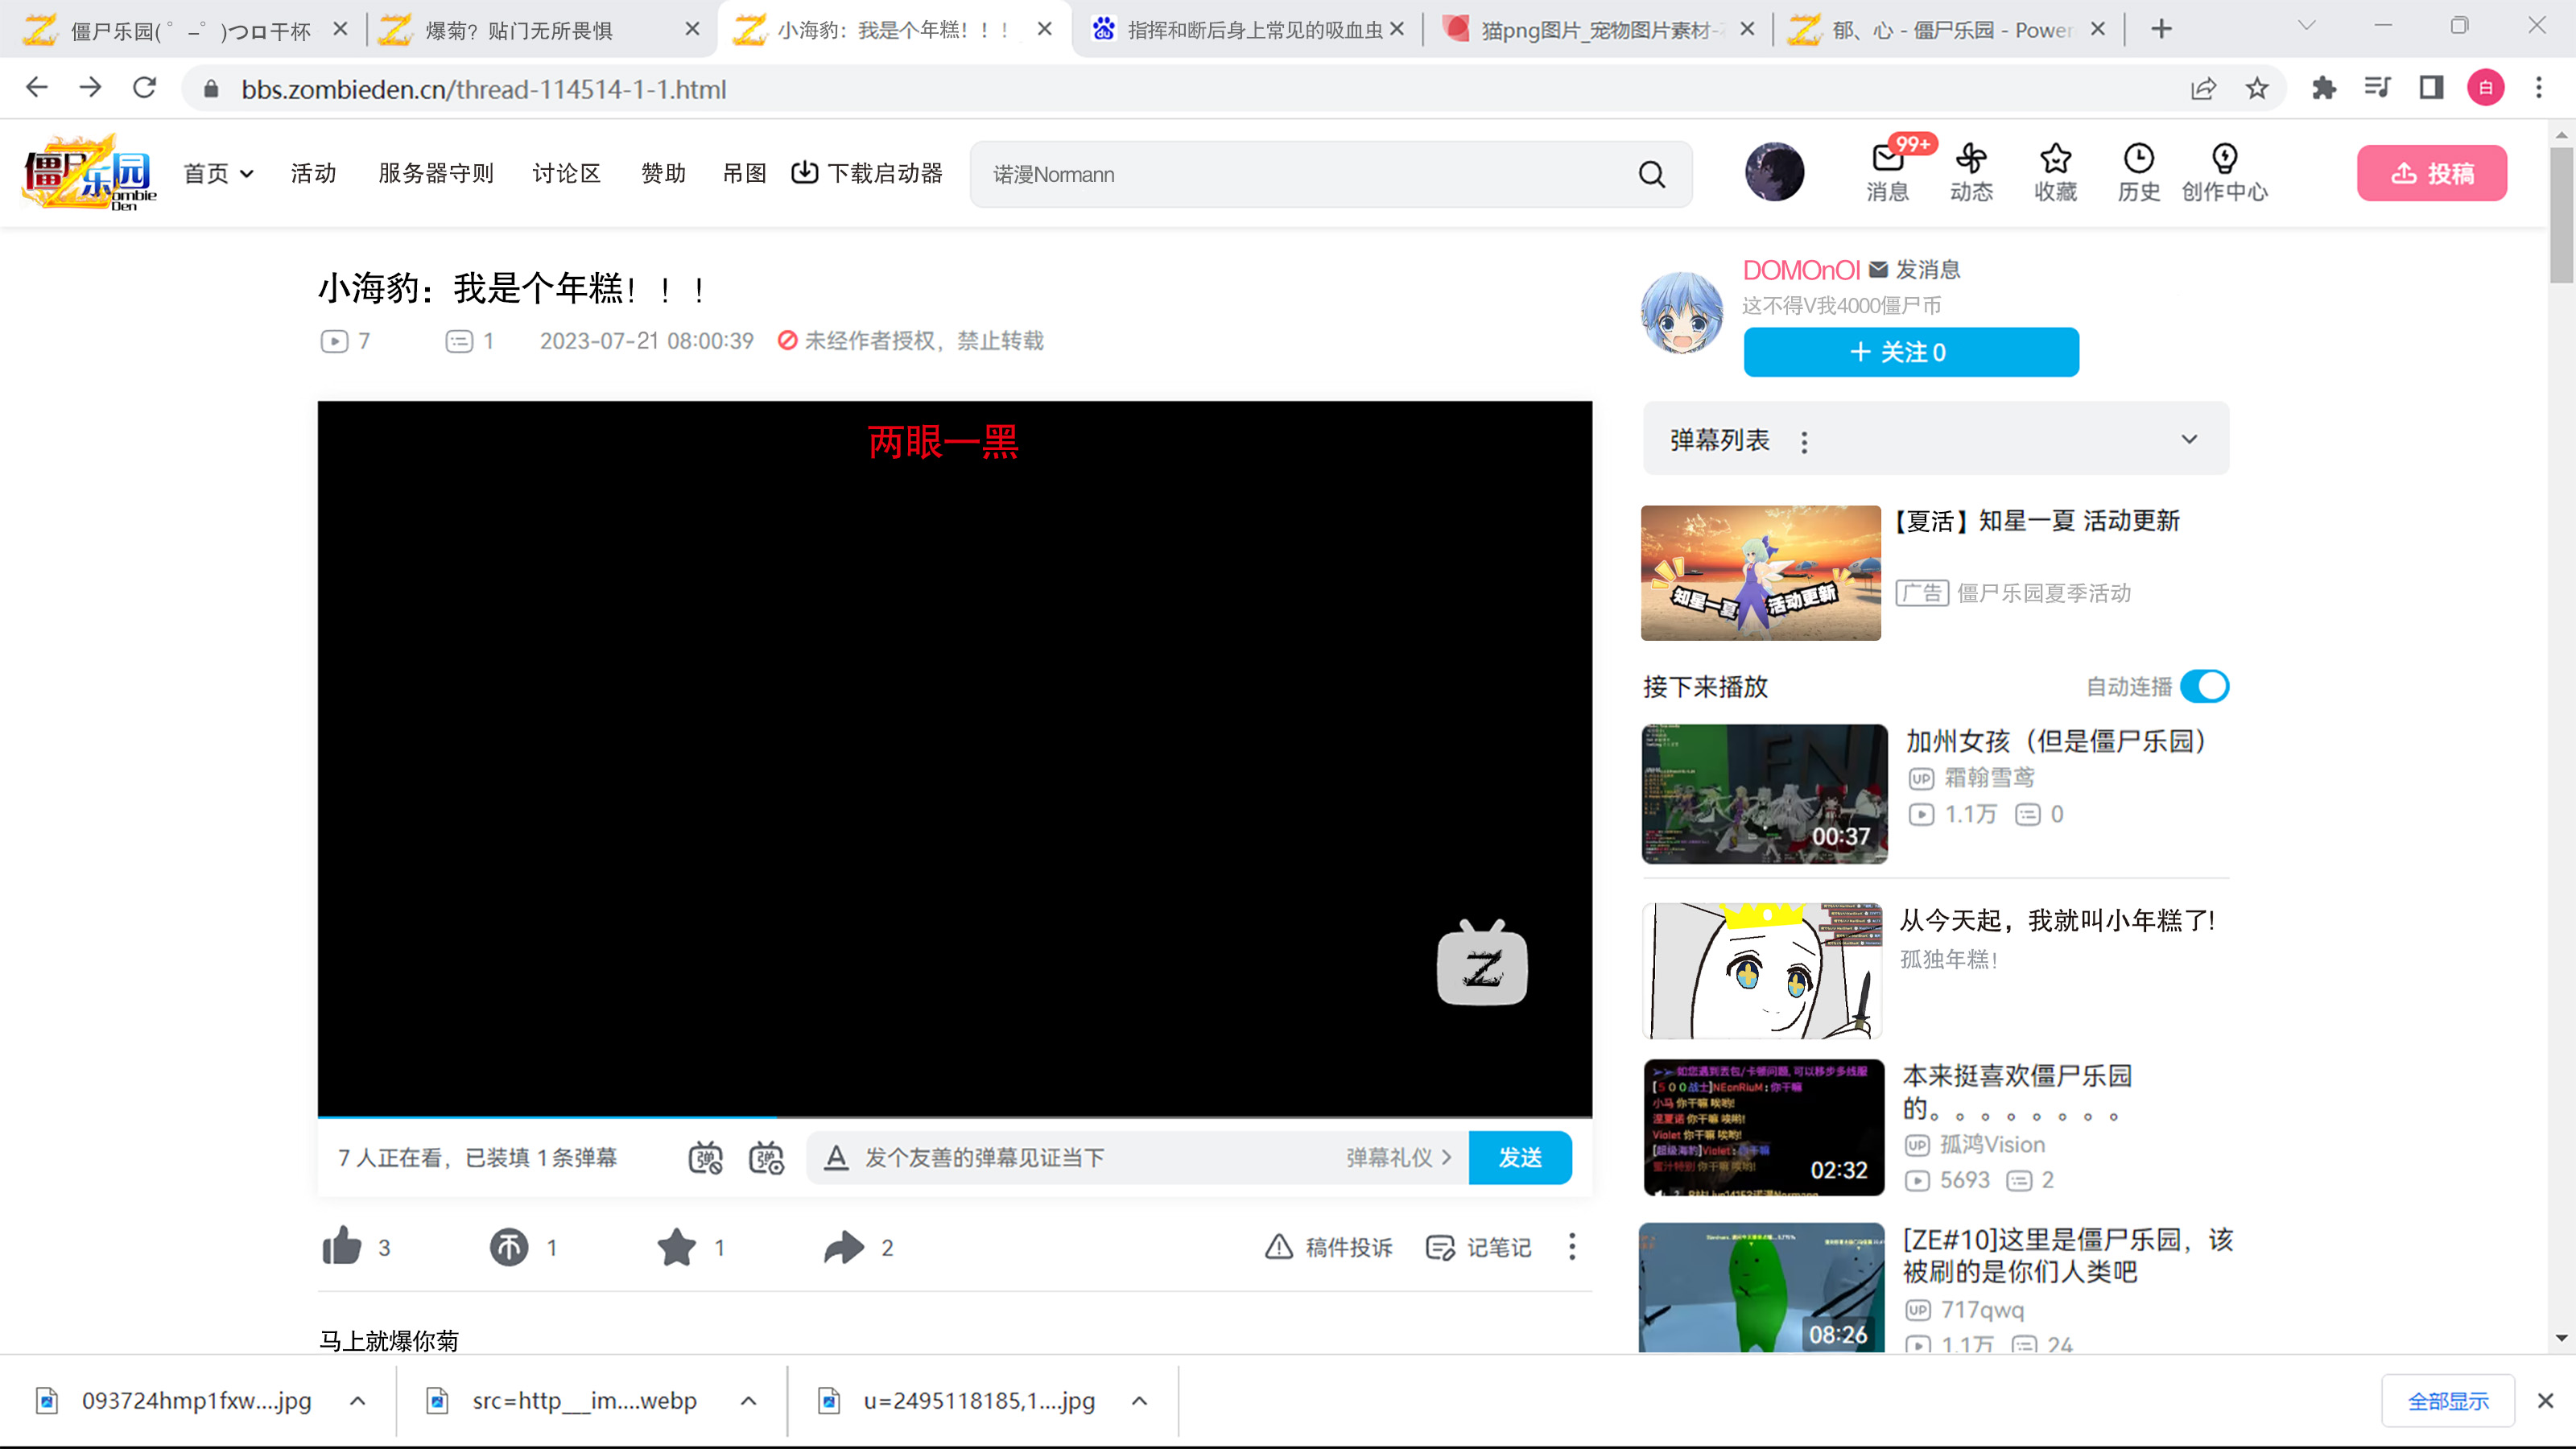
Task: Open the 知星一夏 活动更新 ad thumbnail
Action: coord(1760,572)
